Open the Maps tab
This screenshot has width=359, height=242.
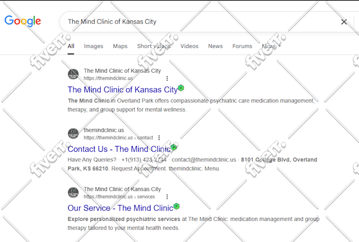click(120, 46)
